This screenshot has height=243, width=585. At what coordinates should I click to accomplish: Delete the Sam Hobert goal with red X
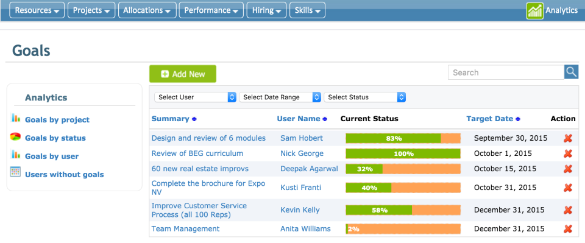coord(568,138)
